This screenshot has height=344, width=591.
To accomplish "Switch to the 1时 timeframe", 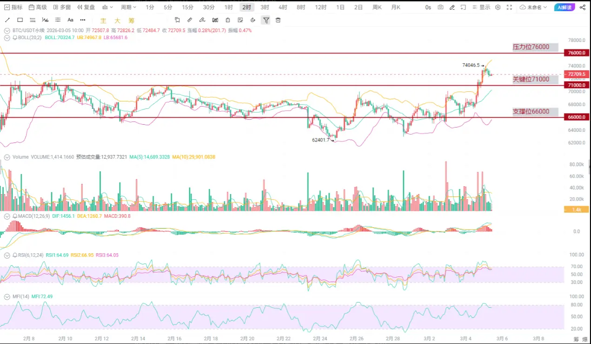I will 229,7.
